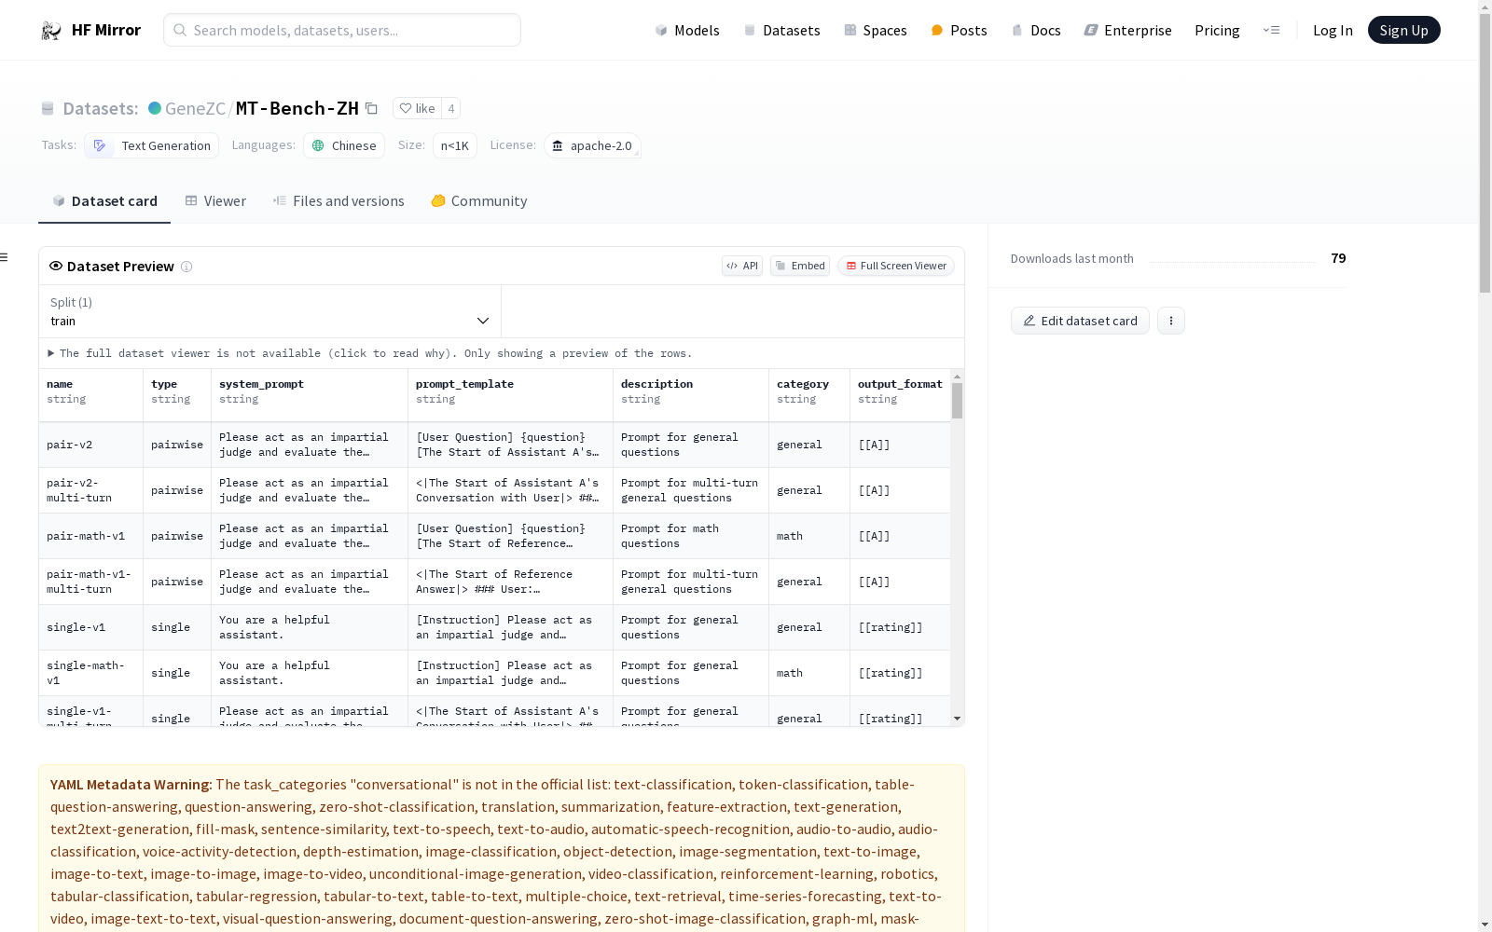Open the Community tab
This screenshot has height=932, width=1492.
coord(479,201)
